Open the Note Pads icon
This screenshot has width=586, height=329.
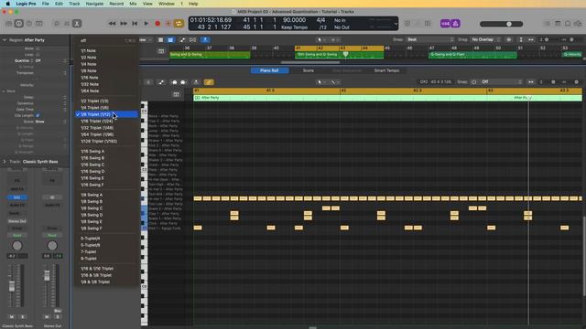click(x=558, y=24)
